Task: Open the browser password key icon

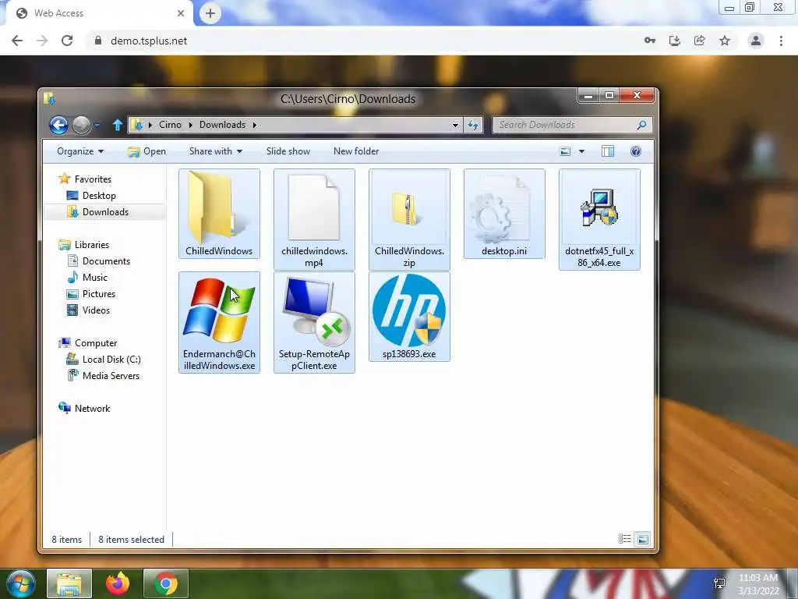Action: [649, 41]
